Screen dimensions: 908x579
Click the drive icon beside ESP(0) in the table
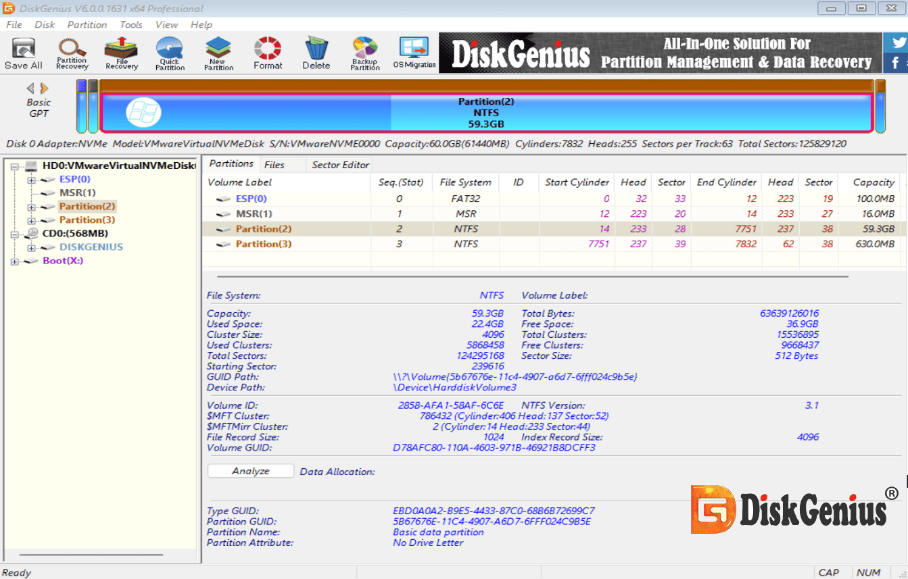coord(223,199)
